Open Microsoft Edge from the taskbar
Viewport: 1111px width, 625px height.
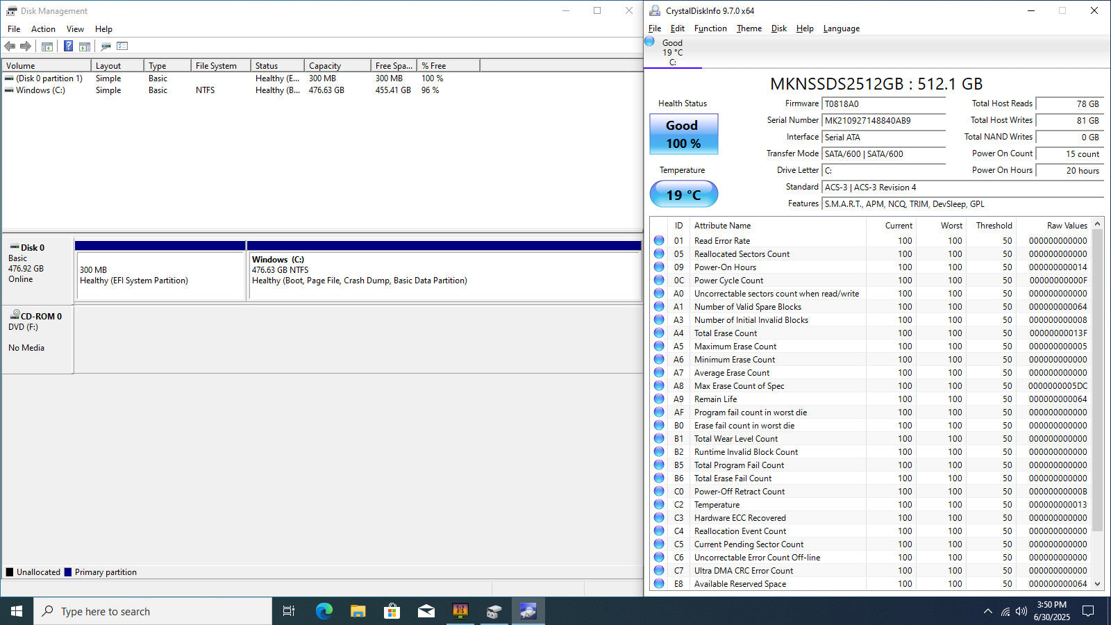point(324,611)
